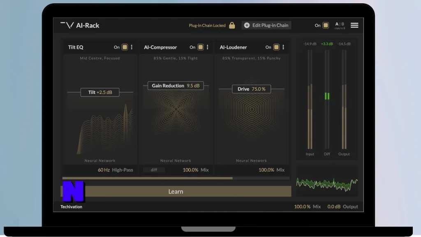Open AI-Compressor three-dot options menu

tap(207, 47)
